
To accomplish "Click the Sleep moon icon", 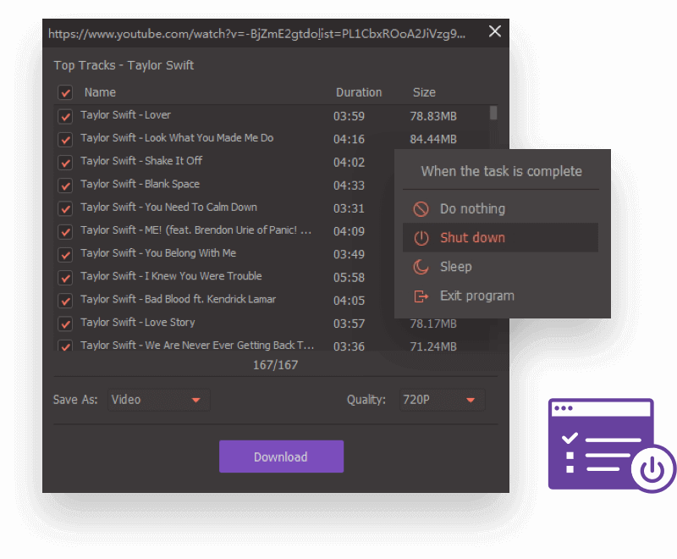I will click(x=421, y=267).
